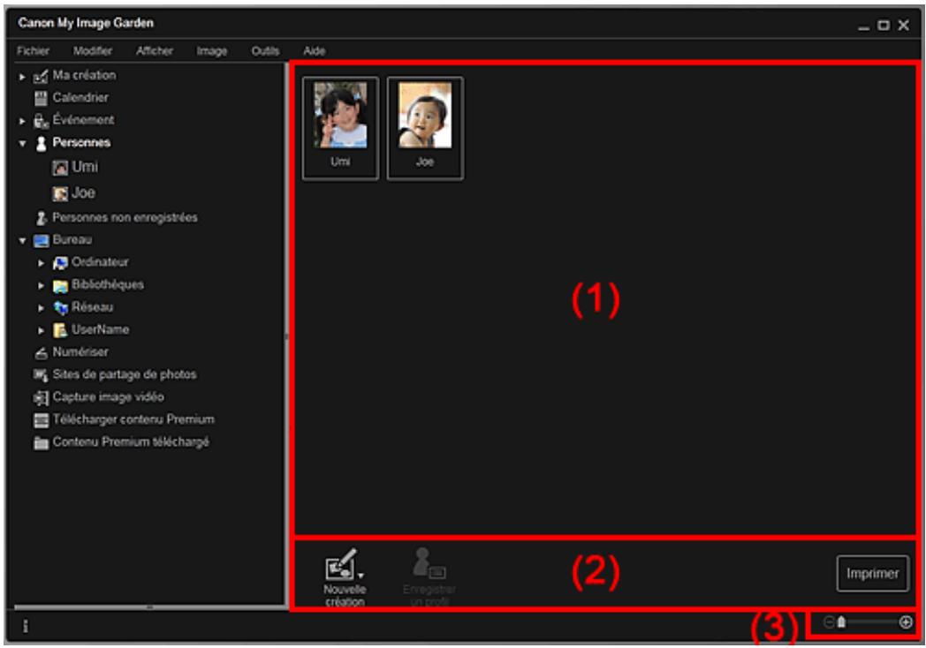Click the Ordinateur computer icon
This screenshot has width=926, height=648.
[x=60, y=262]
